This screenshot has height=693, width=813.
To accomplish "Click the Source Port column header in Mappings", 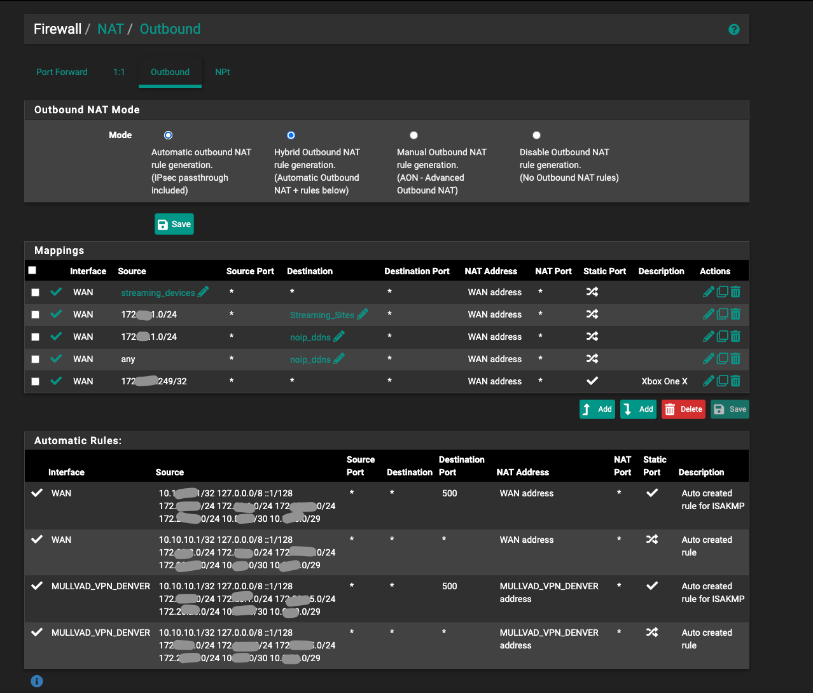I will [x=250, y=271].
